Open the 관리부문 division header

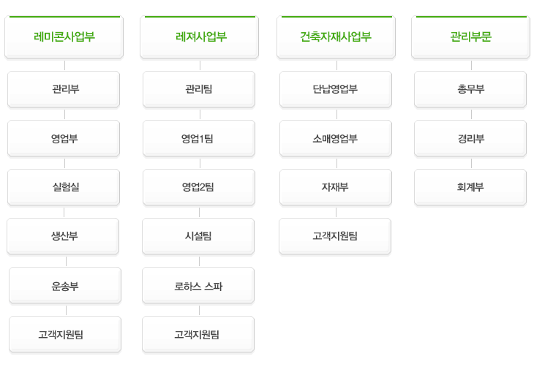(x=470, y=37)
